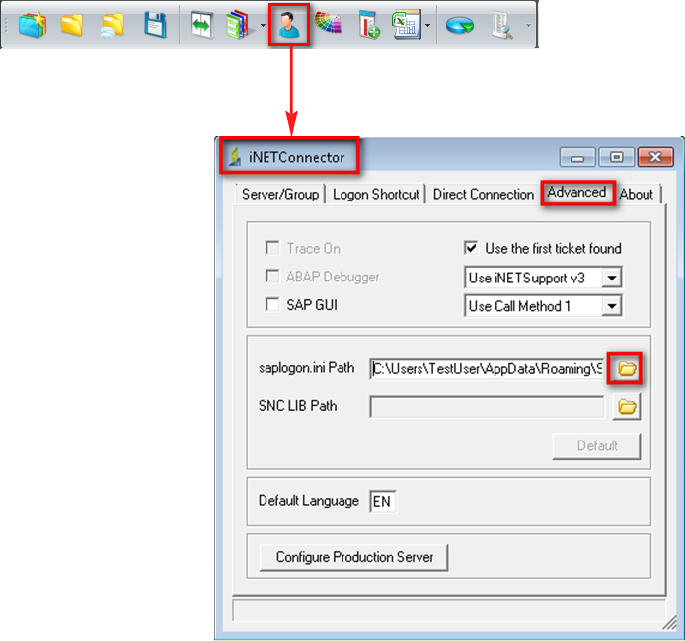Click the green arrows exchange icon
This screenshot has height=641, width=685.
point(203,25)
